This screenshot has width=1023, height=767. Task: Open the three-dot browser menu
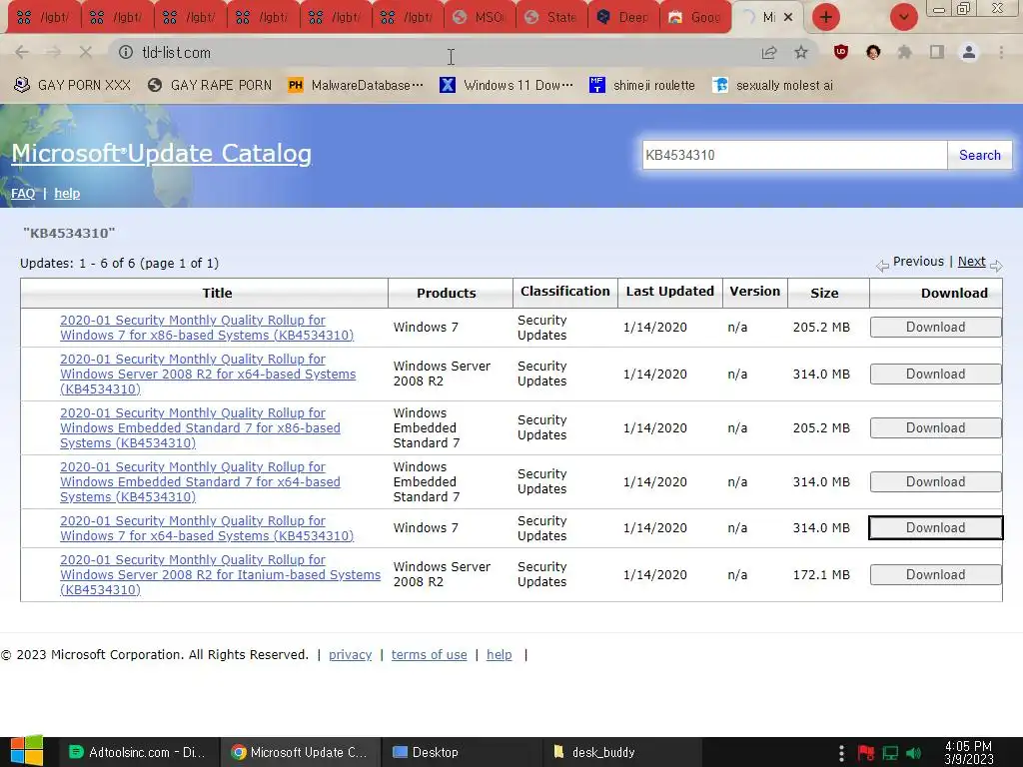[x=1001, y=52]
